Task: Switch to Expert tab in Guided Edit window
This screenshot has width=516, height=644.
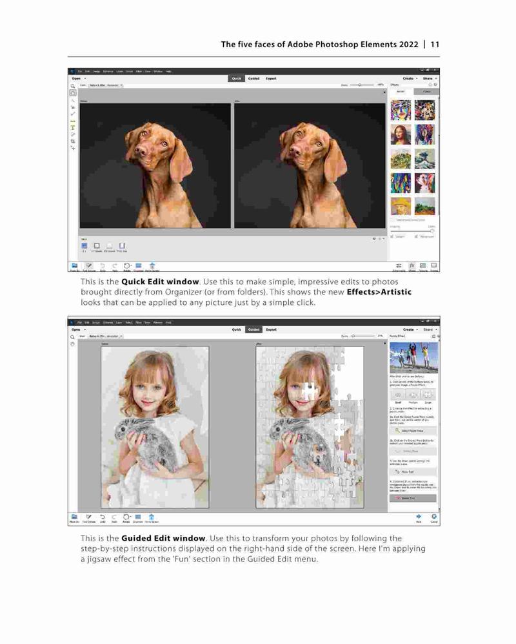Action: coord(271,329)
